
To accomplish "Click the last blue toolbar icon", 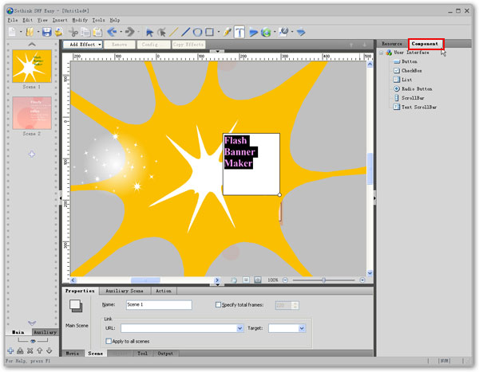I will coord(301,32).
